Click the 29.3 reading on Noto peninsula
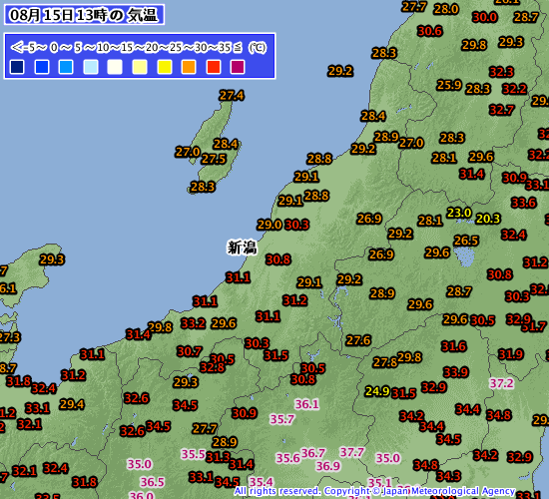Image resolution: width=549 pixels, height=499 pixels. click(52, 259)
